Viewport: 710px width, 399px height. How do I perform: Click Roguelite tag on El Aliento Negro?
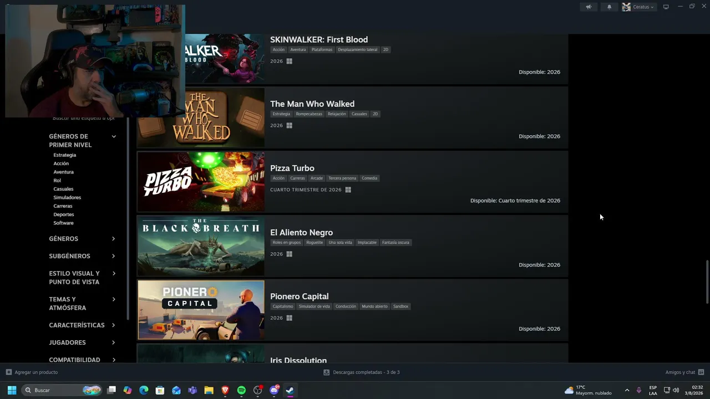[x=315, y=243]
